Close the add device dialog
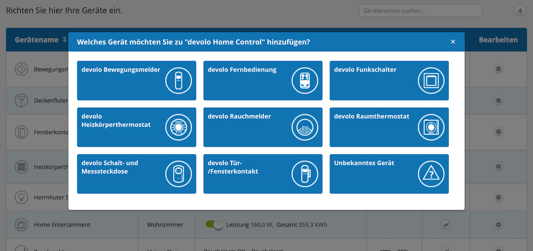 point(453,42)
